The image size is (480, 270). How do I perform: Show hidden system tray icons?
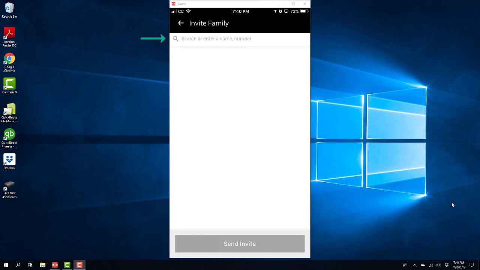[x=415, y=265]
